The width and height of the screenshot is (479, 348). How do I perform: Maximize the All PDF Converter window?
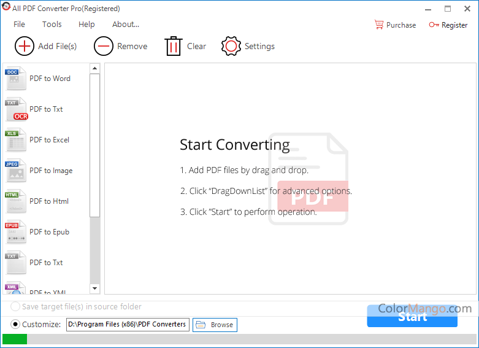coord(448,9)
